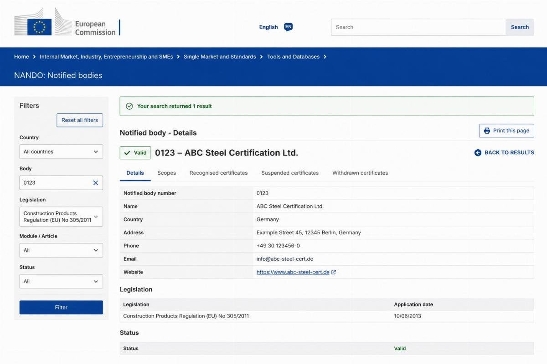
Task: Go BACK TO RESULTS
Action: click(x=504, y=153)
